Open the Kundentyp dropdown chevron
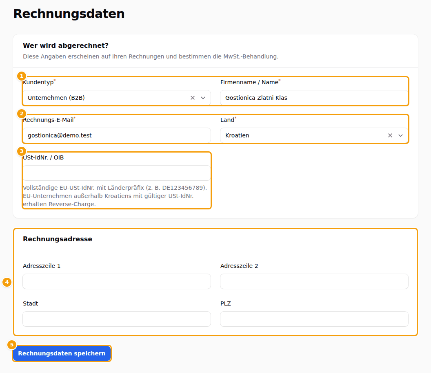The height and width of the screenshot is (373, 431). (203, 98)
